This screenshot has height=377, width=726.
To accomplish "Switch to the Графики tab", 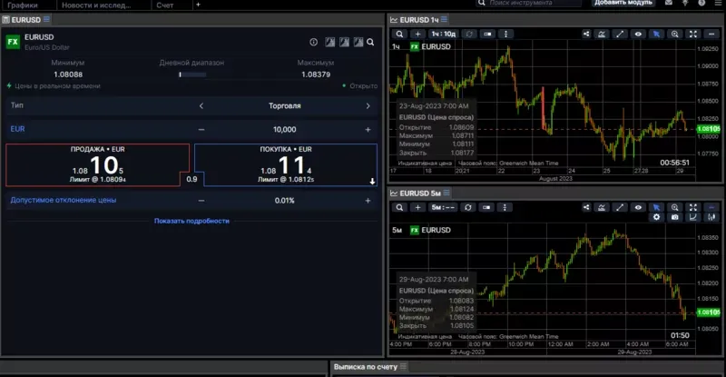I will click(x=23, y=5).
